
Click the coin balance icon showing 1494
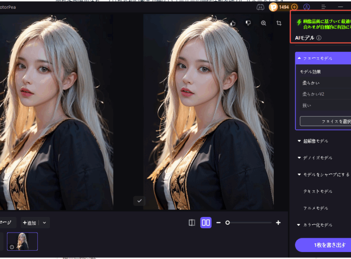click(273, 7)
